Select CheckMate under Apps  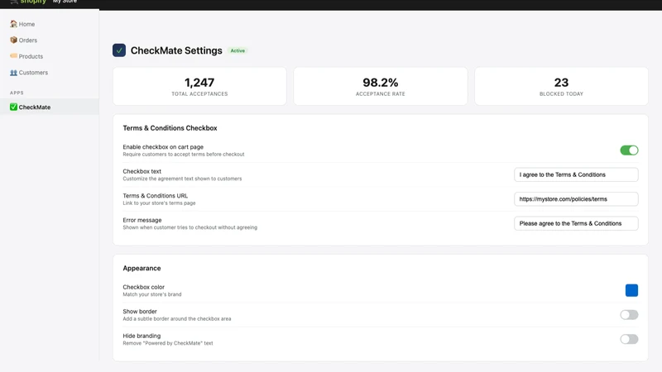click(50, 107)
